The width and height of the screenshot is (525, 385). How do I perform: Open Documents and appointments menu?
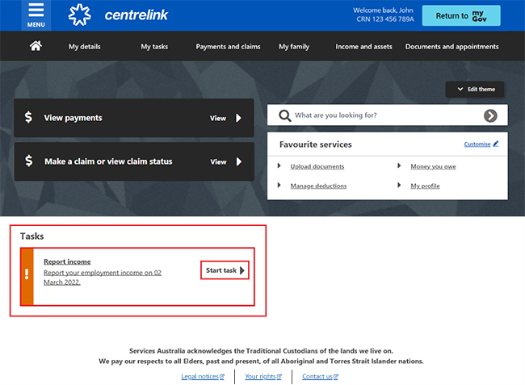pyautogui.click(x=451, y=47)
